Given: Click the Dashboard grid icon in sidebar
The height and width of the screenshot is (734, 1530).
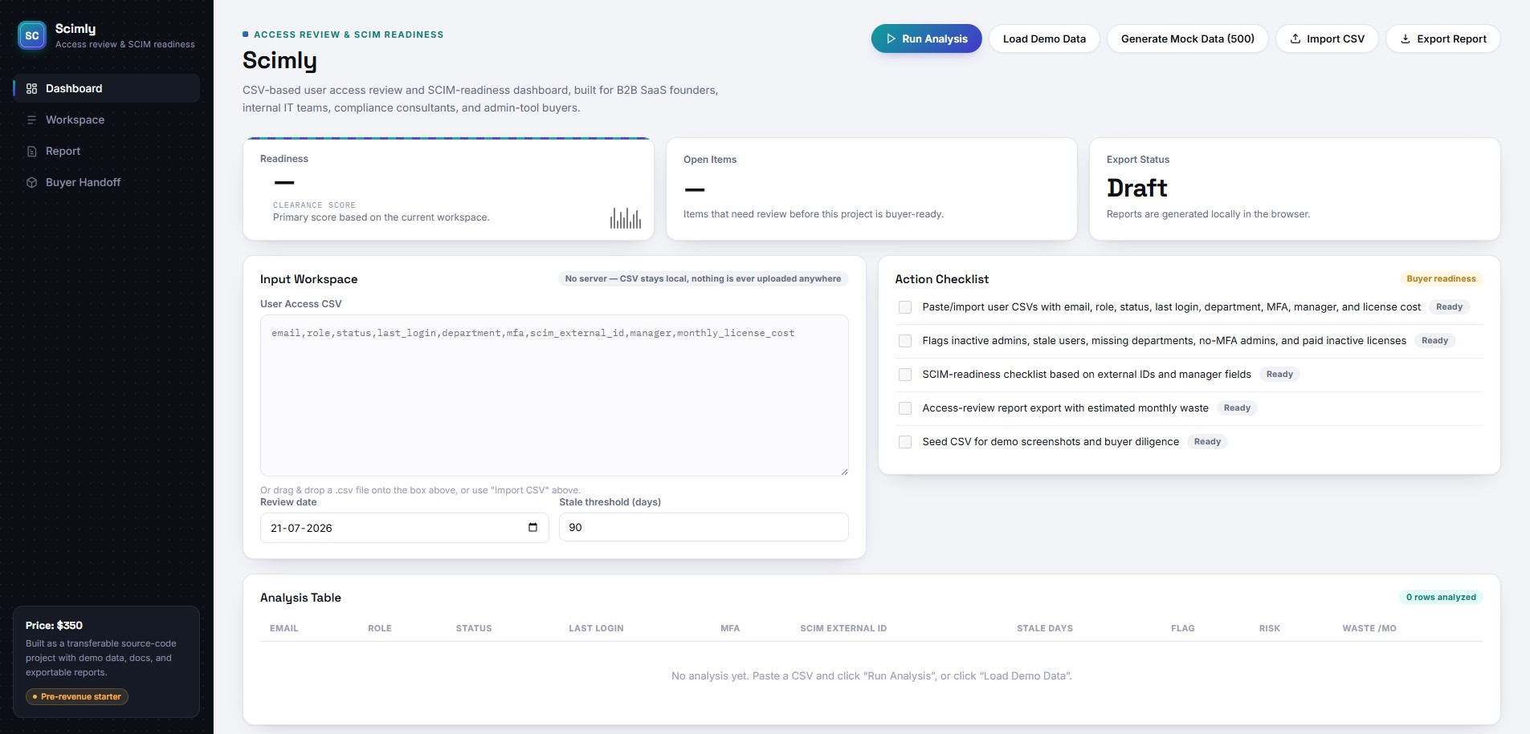Looking at the screenshot, I should tap(32, 88).
